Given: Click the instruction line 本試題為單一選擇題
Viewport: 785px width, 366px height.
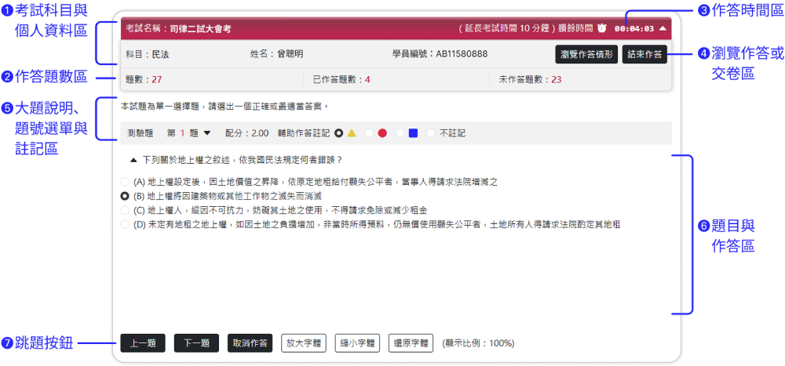Looking at the screenshot, I should (224, 106).
